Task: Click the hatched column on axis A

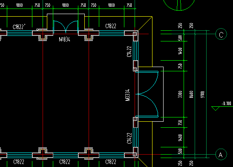Action: click(135, 154)
